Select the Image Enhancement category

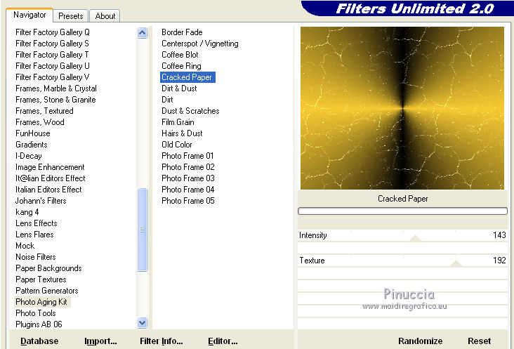[50, 167]
